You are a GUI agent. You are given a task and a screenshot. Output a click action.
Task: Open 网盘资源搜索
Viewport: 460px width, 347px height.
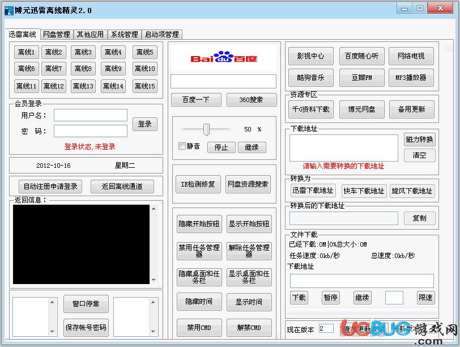click(248, 184)
